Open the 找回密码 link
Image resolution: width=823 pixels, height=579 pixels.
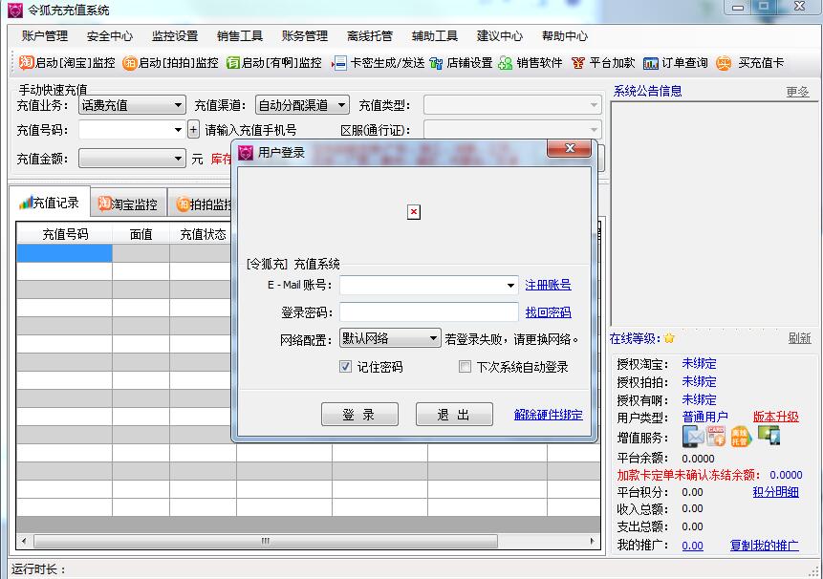click(548, 312)
